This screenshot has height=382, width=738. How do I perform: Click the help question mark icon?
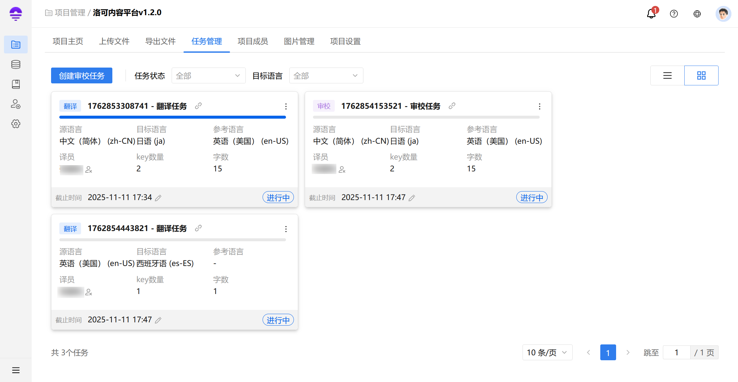coord(674,14)
